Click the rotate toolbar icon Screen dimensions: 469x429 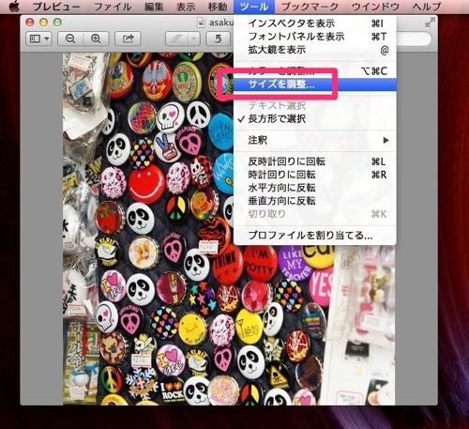(219, 38)
